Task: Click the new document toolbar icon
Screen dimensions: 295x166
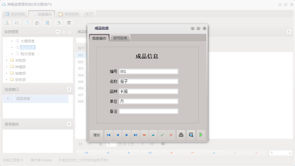Action: tap(27, 23)
